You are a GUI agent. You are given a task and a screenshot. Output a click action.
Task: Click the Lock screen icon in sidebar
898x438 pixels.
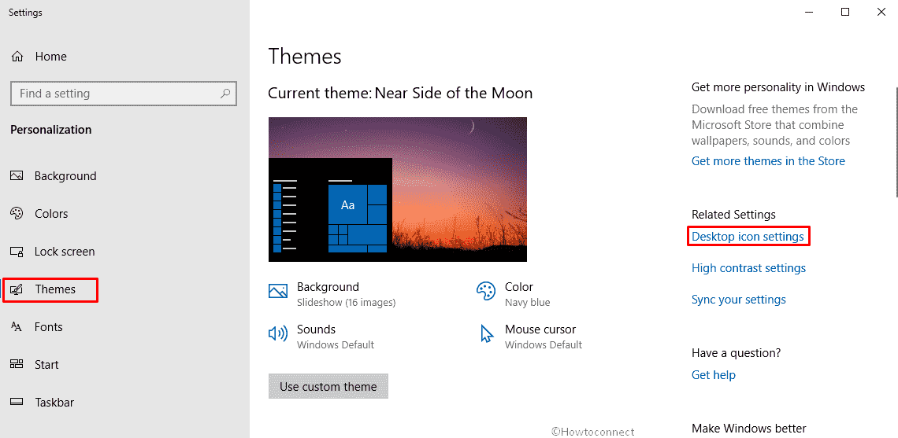pyautogui.click(x=17, y=252)
